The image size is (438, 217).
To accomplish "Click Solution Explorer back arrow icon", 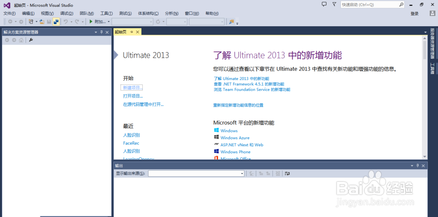I will 7,40.
